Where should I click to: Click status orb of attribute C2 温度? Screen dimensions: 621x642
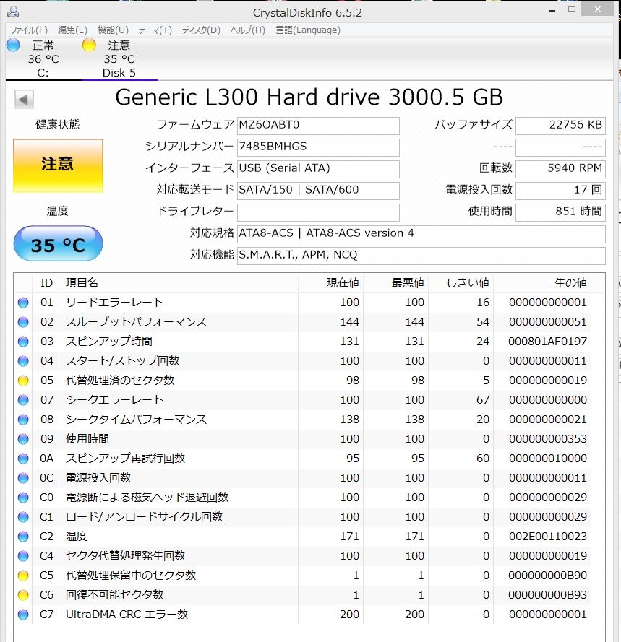tap(23, 537)
